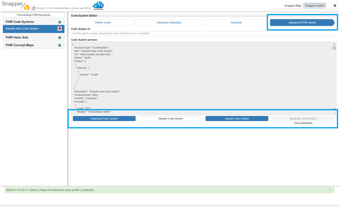Remove Sample New Code System with red minus icon

point(60,29)
